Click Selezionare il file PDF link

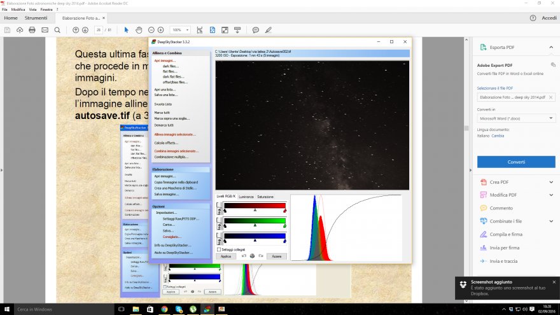(494, 88)
